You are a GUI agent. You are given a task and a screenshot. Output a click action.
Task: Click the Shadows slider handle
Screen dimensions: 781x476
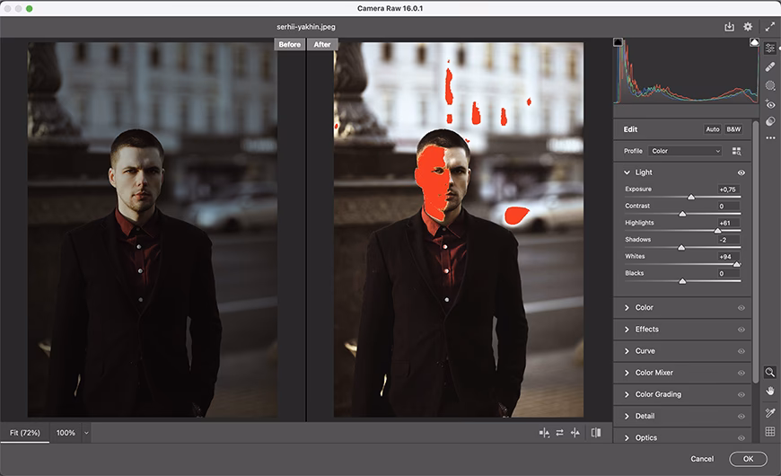point(681,248)
